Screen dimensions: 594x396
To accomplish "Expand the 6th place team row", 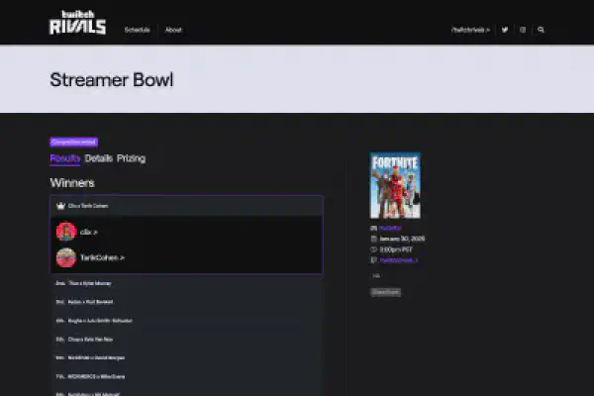I will [186, 357].
